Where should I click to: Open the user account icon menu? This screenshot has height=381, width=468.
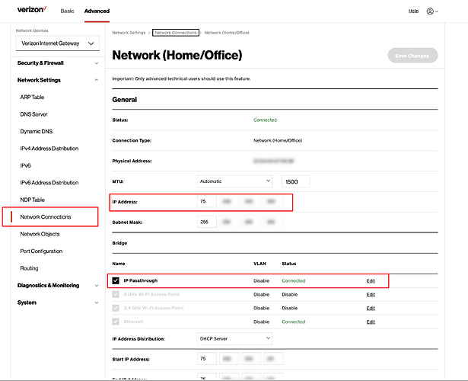[432, 11]
